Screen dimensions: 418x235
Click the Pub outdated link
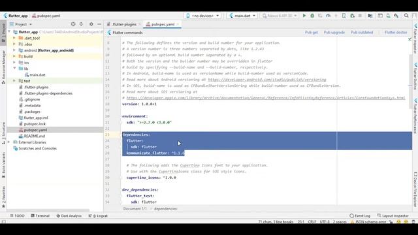click(362, 33)
